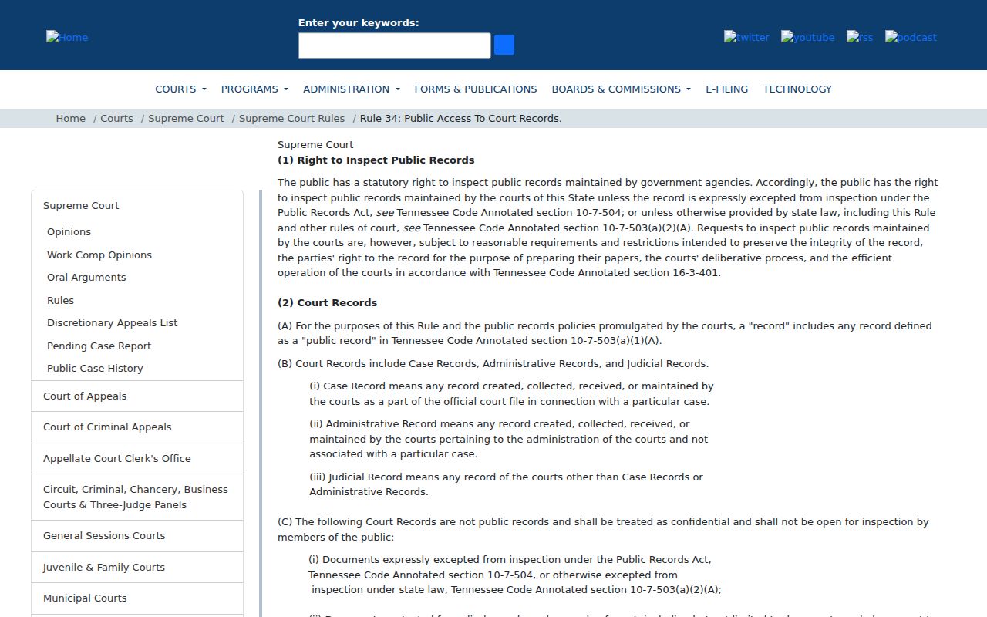Open the RSS feed icon

[x=860, y=37]
